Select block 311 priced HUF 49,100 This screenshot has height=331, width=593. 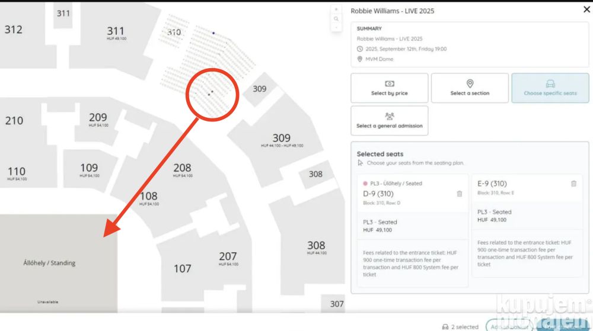tap(116, 33)
